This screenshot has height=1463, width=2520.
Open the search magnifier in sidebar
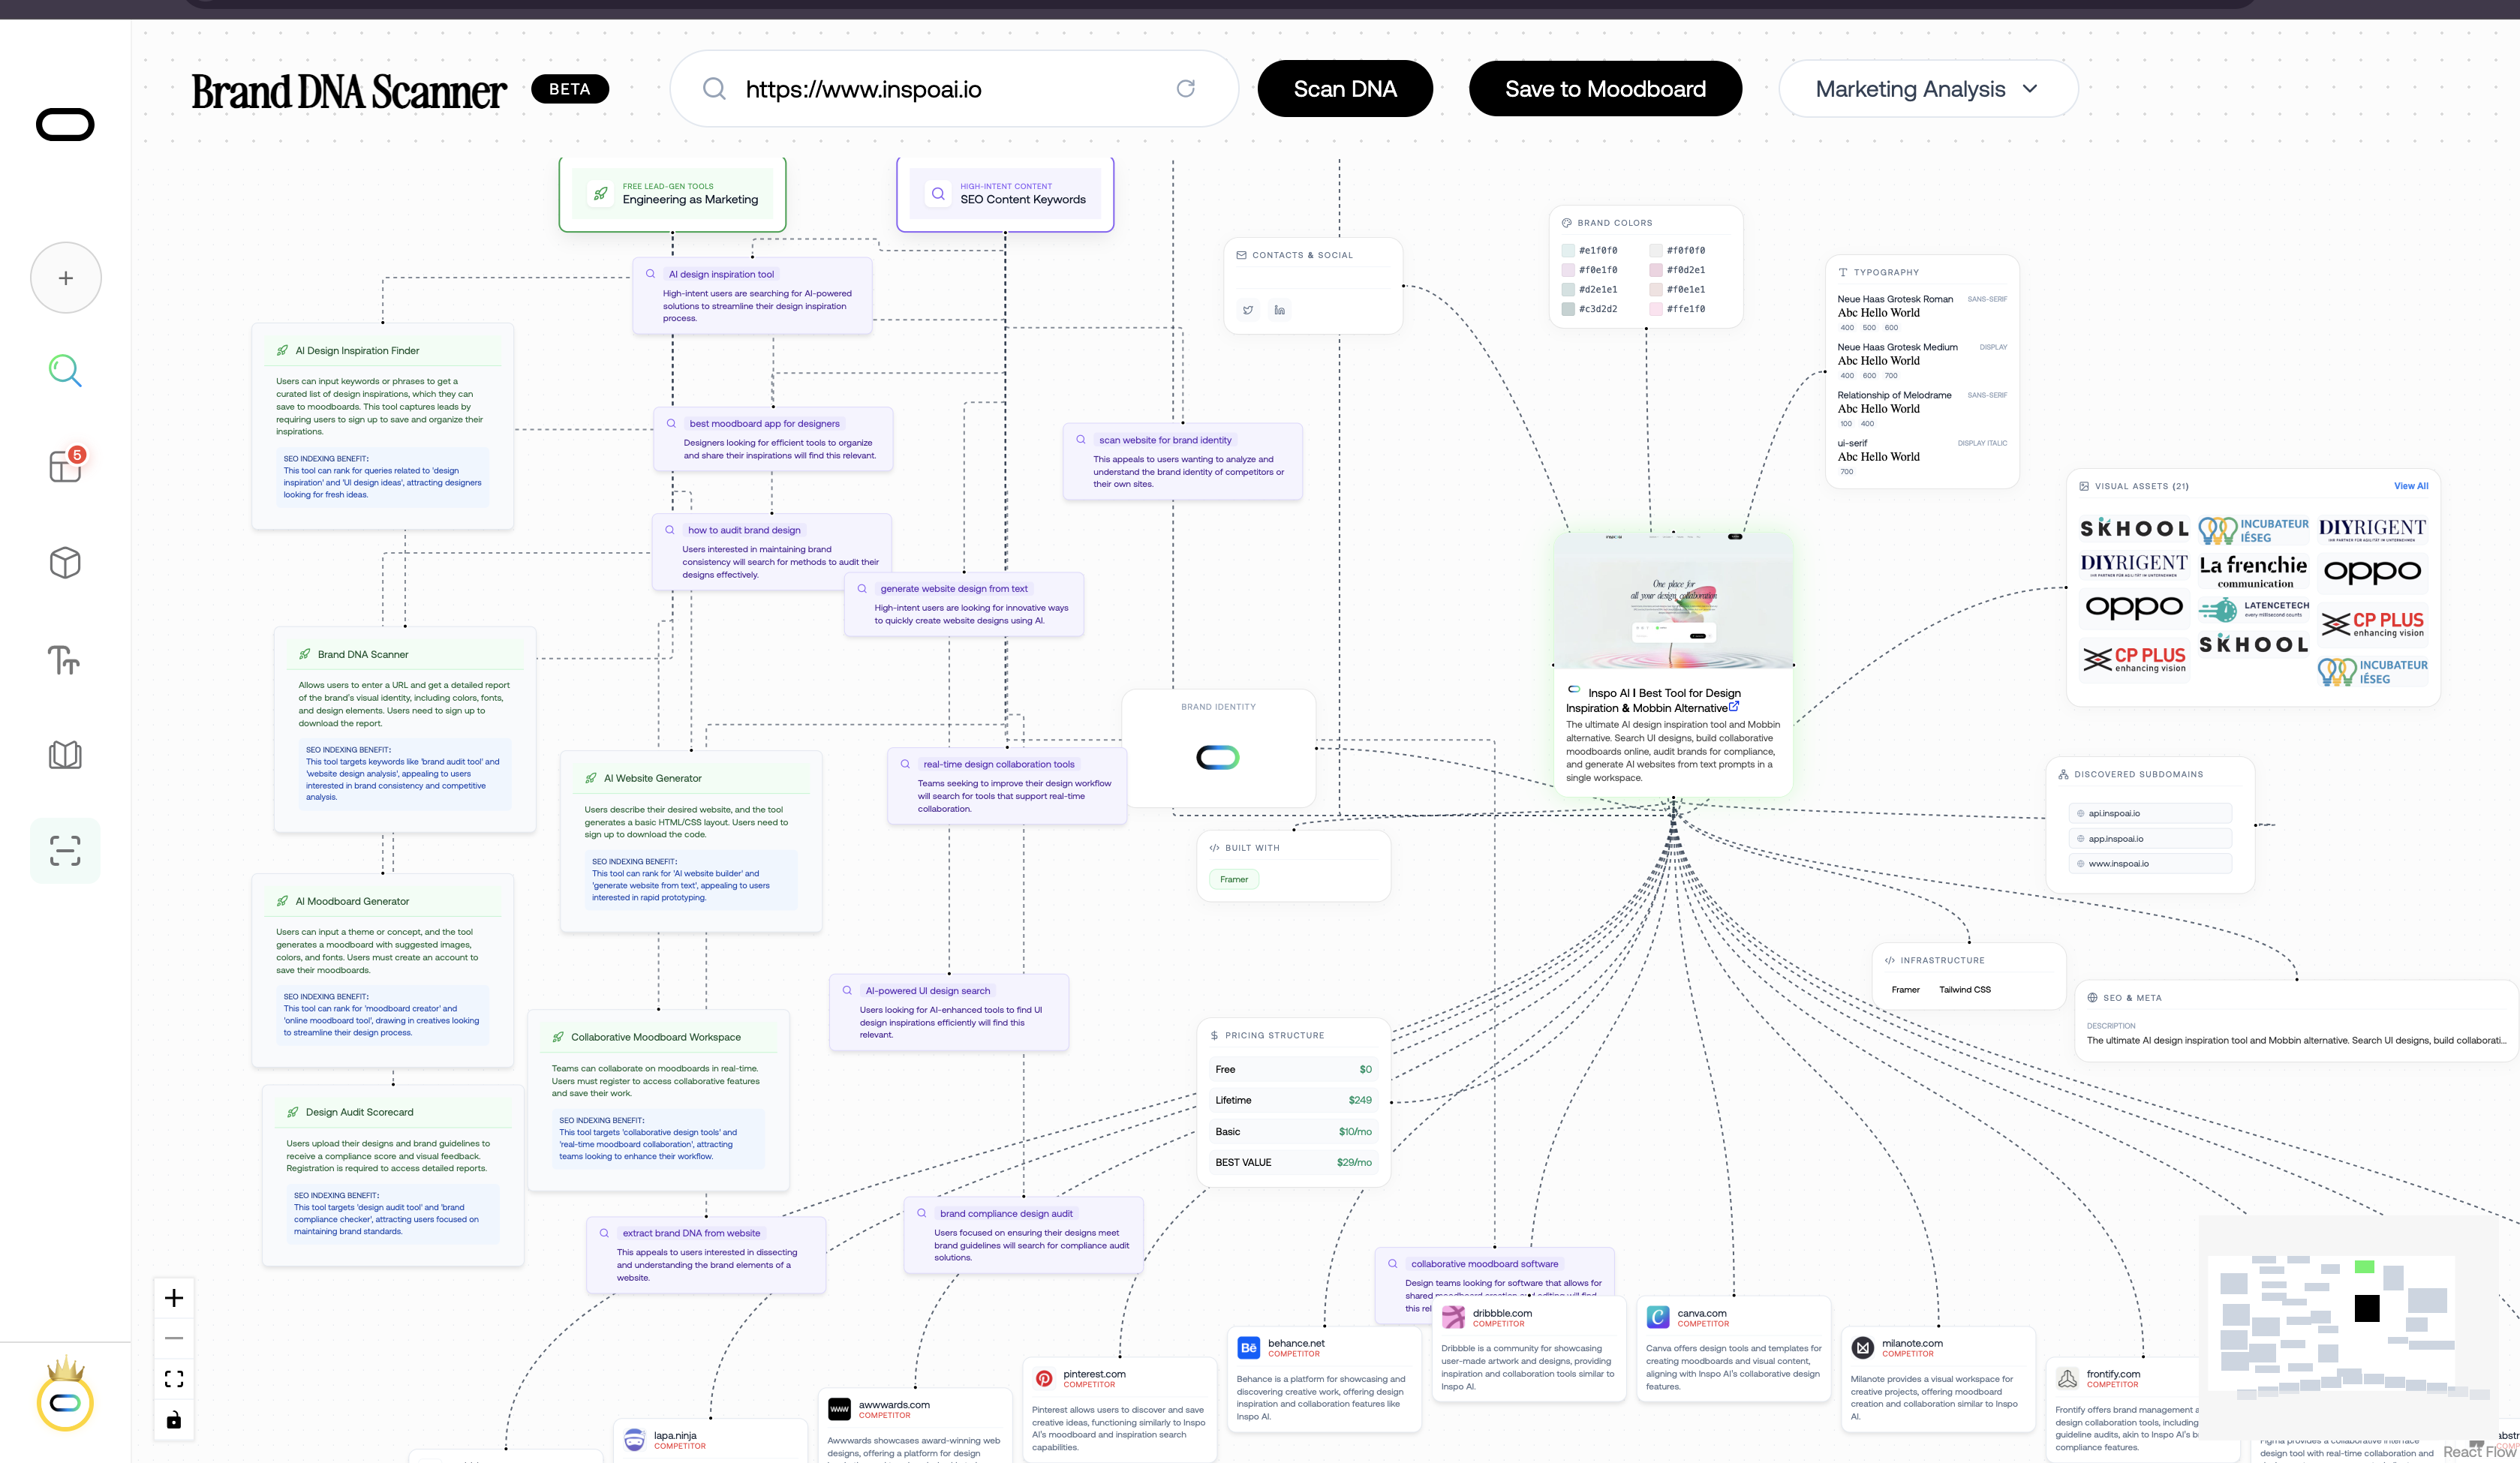65,371
